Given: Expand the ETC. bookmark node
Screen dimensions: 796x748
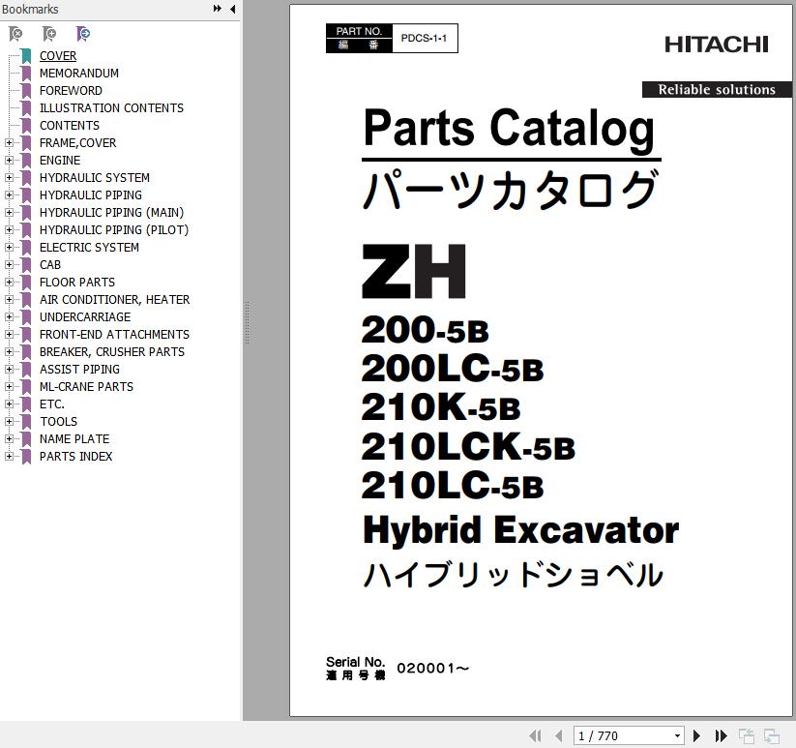Looking at the screenshot, I should [x=9, y=404].
